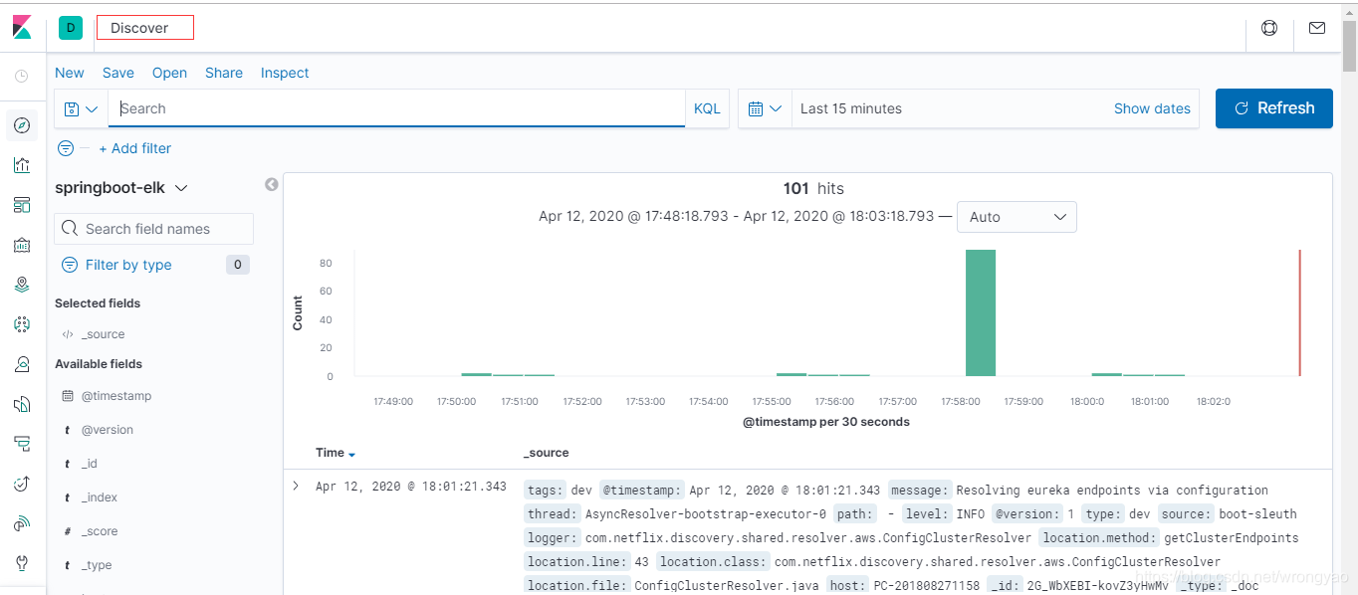1358x595 pixels.
Task: Open Machine Learning from the side navigation
Action: [x=22, y=324]
